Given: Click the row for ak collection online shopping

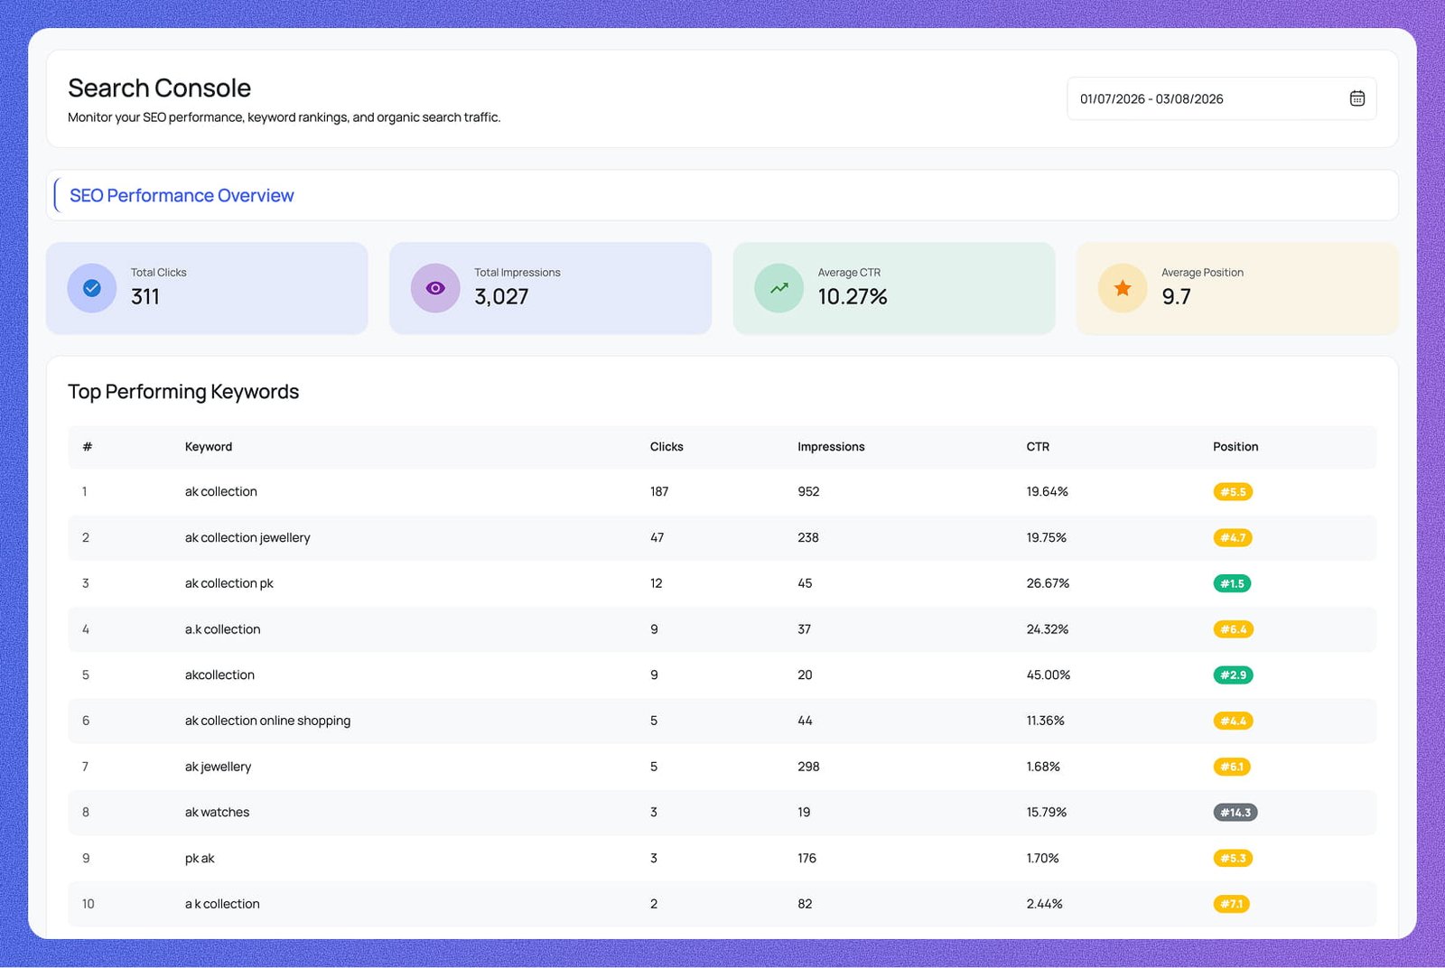Looking at the screenshot, I should (x=267, y=721).
